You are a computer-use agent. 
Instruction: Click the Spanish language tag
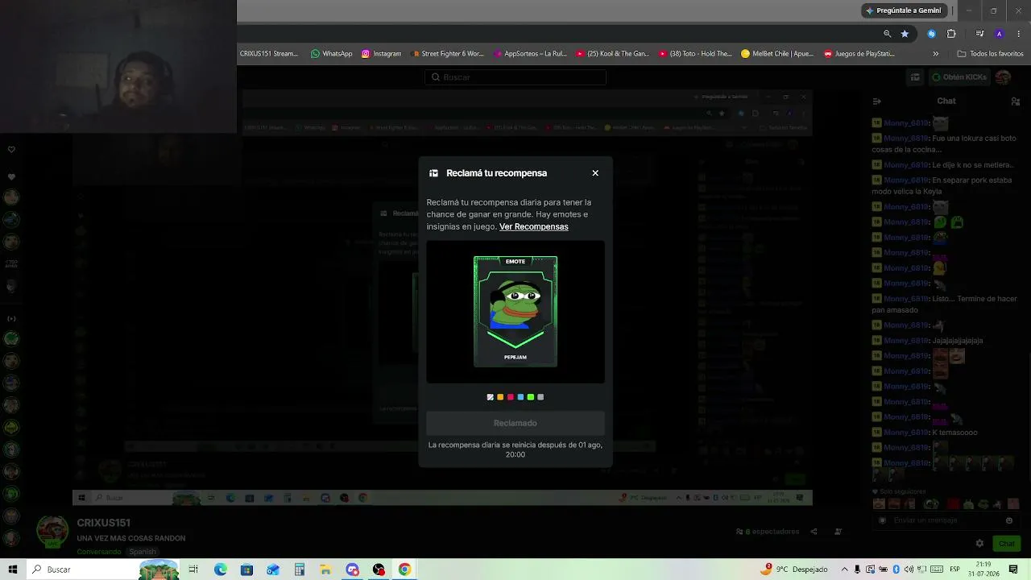tap(143, 552)
